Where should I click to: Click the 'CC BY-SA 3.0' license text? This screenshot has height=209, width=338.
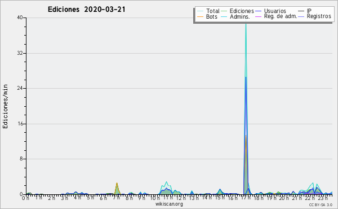tap(321, 205)
